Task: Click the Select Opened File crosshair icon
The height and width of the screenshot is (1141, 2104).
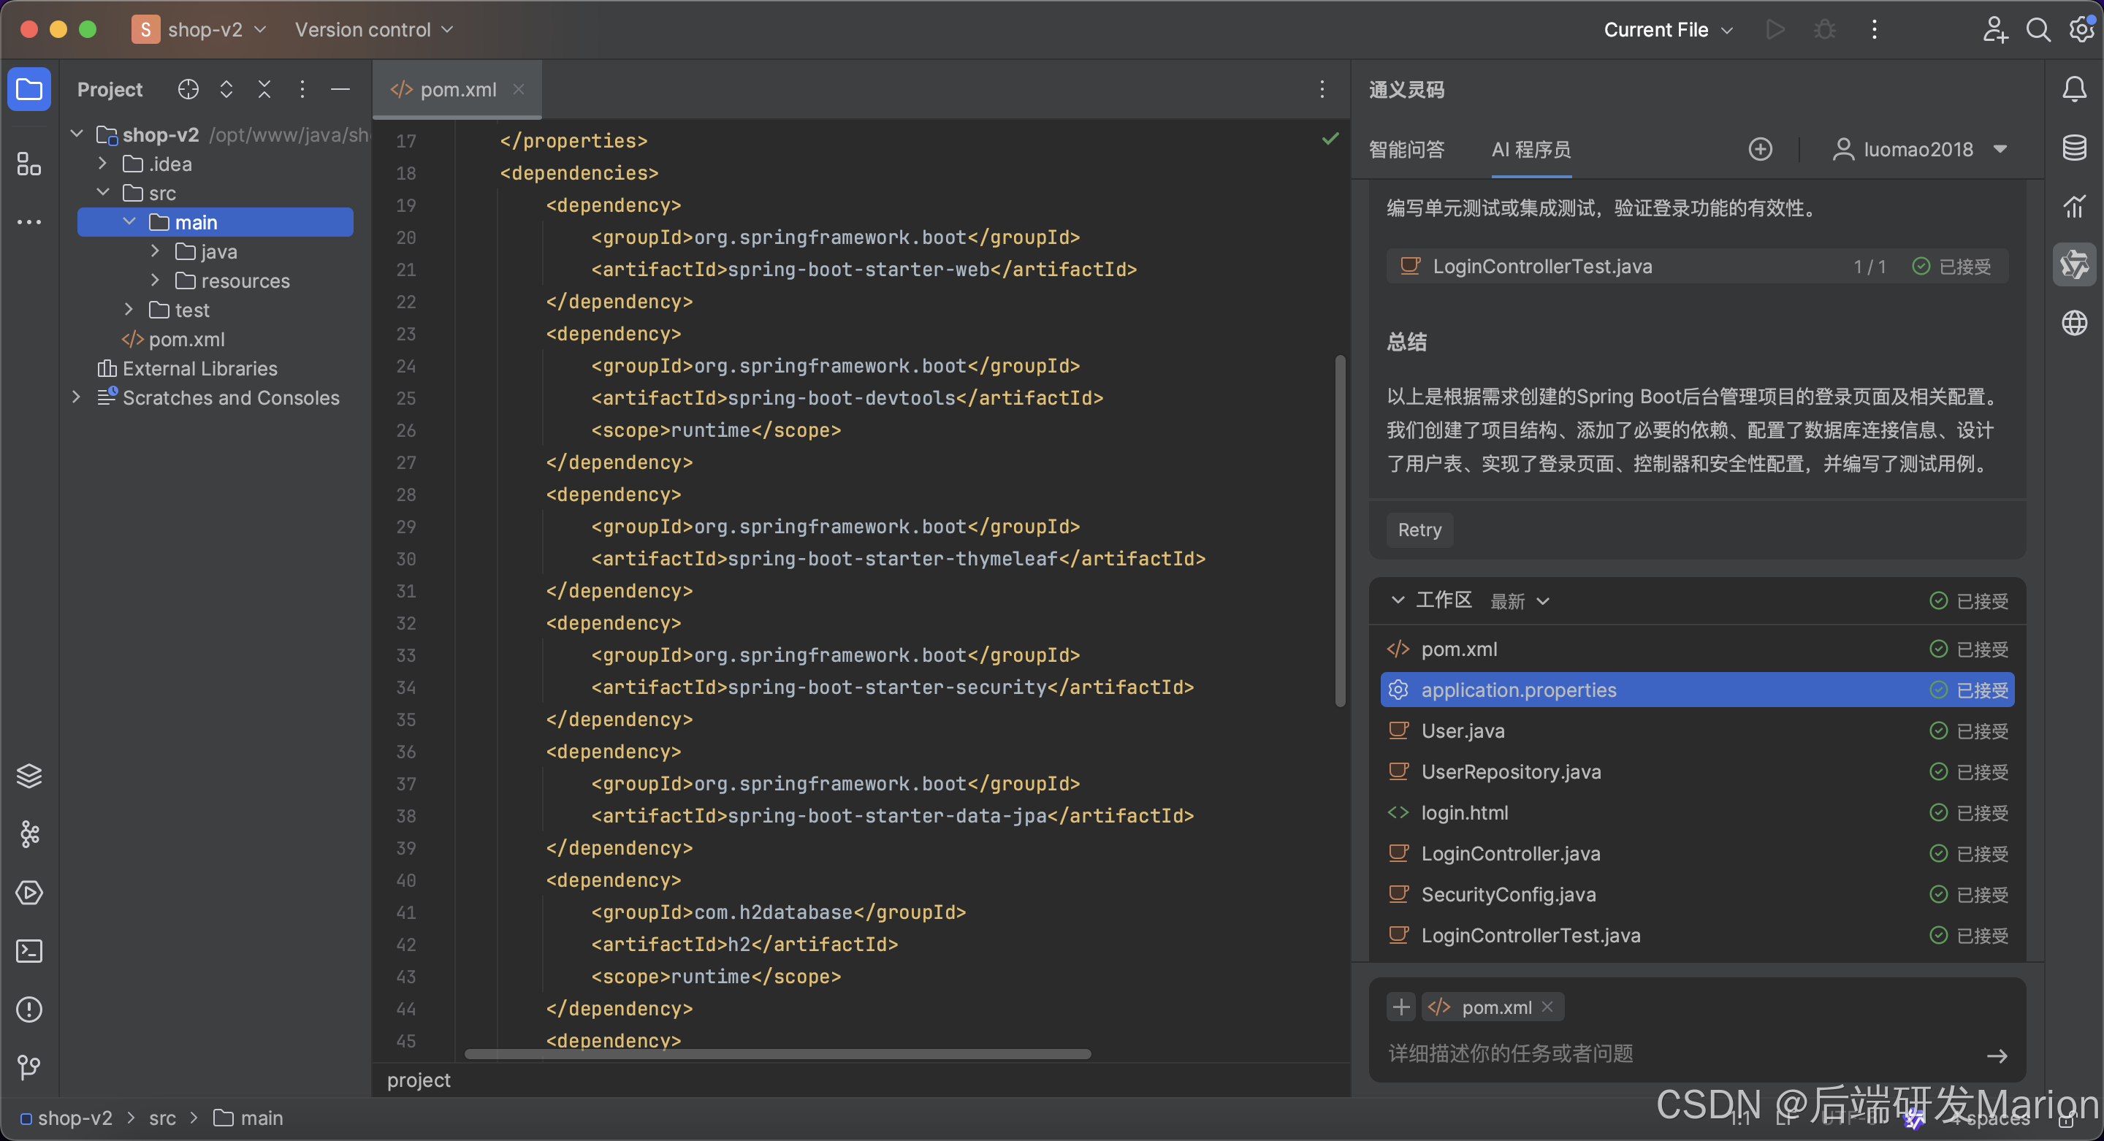Action: click(x=188, y=89)
